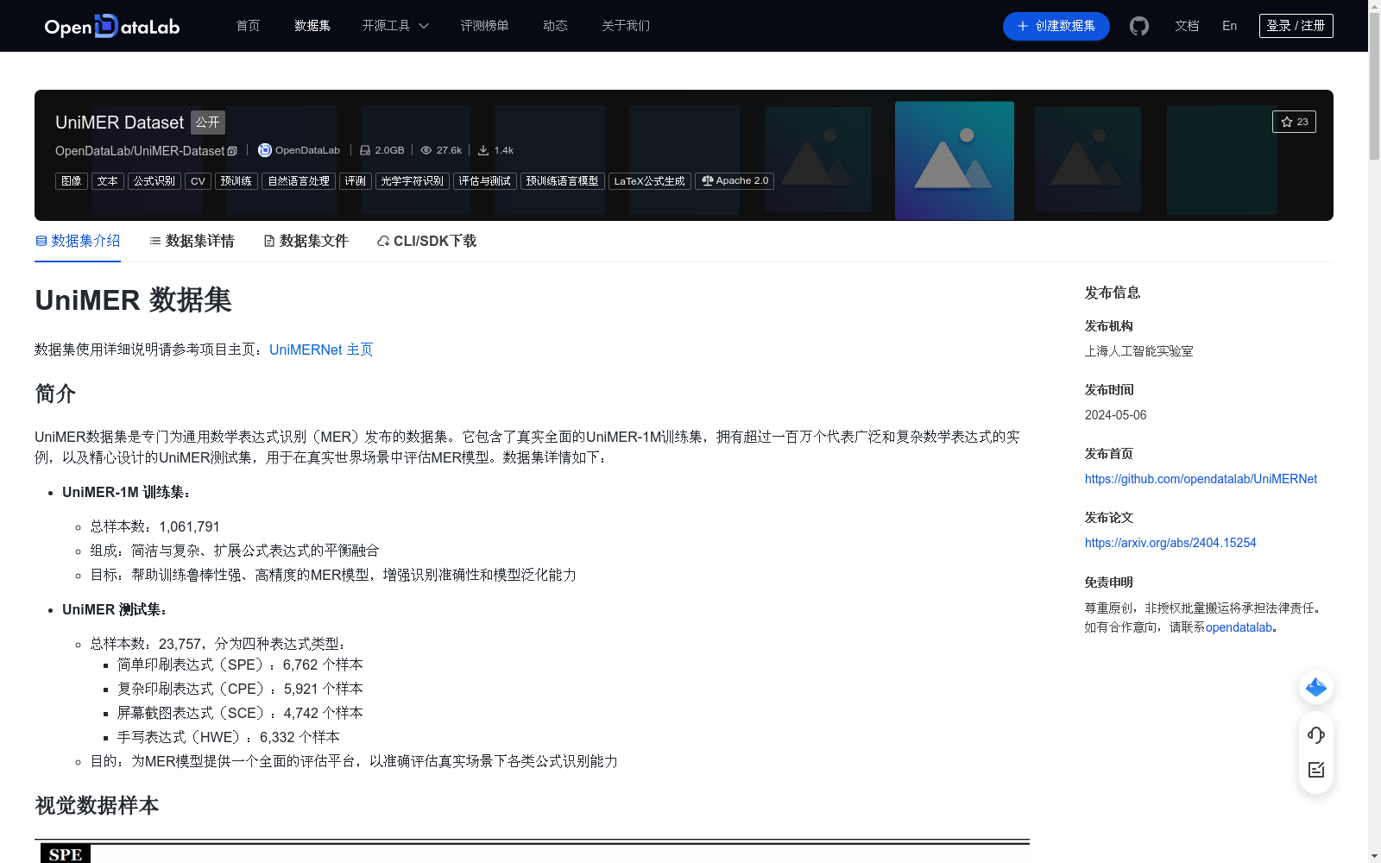
Task: Click the LaTeX公式生成 tag
Action: pyautogui.click(x=650, y=181)
